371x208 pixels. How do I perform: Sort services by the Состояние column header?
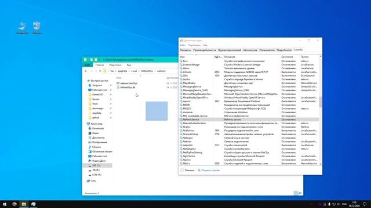[x=289, y=57]
